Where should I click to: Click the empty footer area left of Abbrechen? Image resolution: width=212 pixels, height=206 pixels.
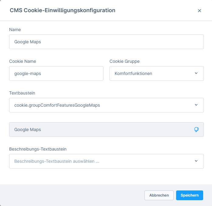(x=72, y=195)
